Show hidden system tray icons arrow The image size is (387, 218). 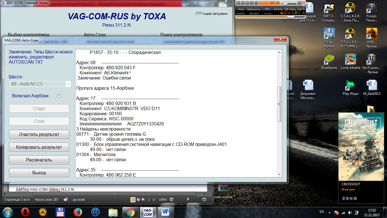coord(329,212)
